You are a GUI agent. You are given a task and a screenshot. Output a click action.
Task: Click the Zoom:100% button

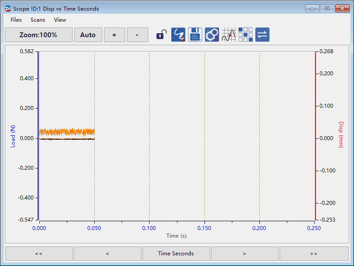tap(38, 35)
